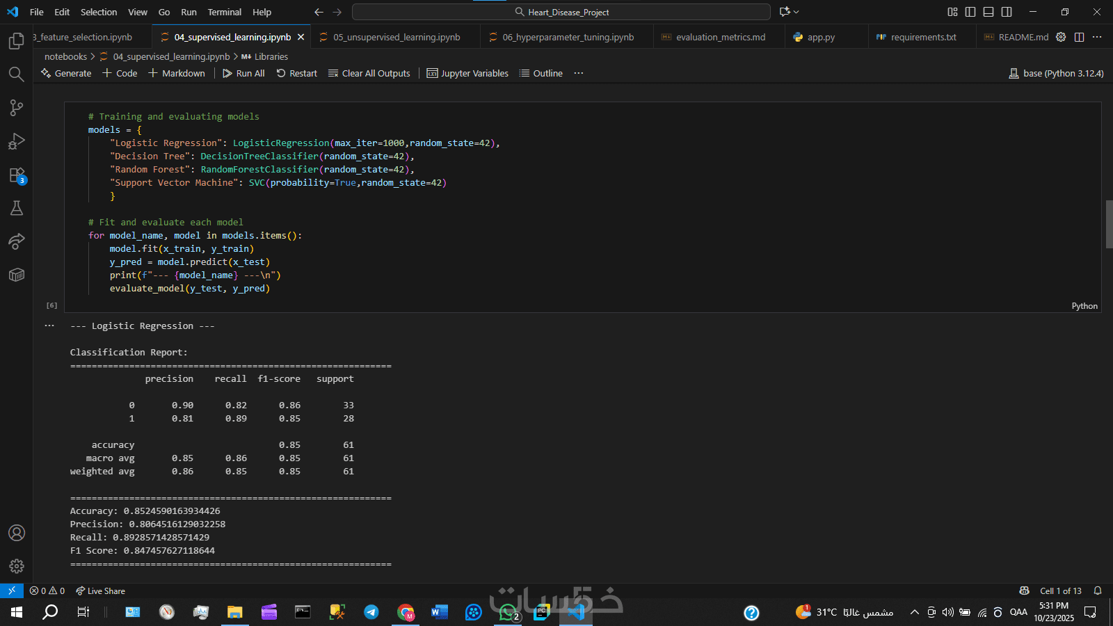Open the Accounts menu icon
The image size is (1113, 626).
tap(17, 533)
